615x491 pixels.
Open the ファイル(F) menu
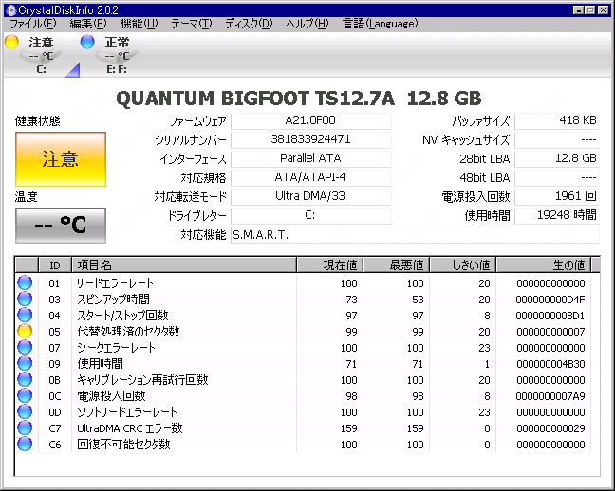(33, 24)
